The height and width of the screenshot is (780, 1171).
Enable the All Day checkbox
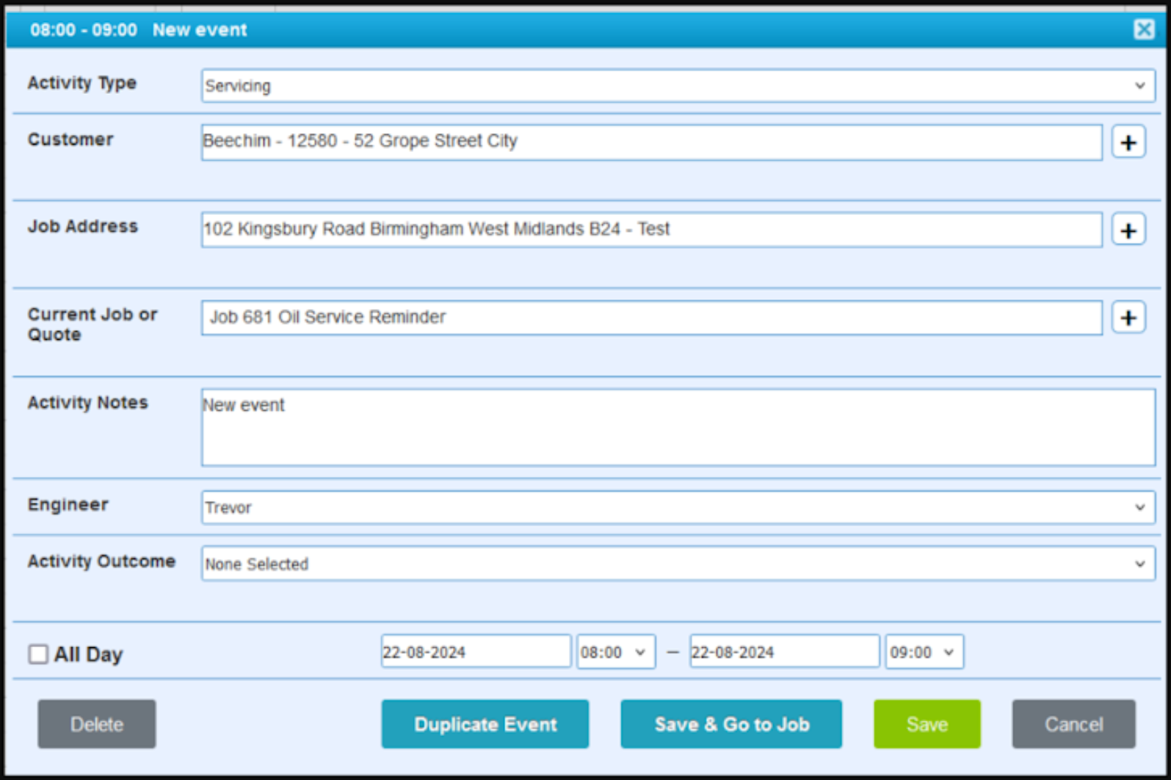point(38,654)
